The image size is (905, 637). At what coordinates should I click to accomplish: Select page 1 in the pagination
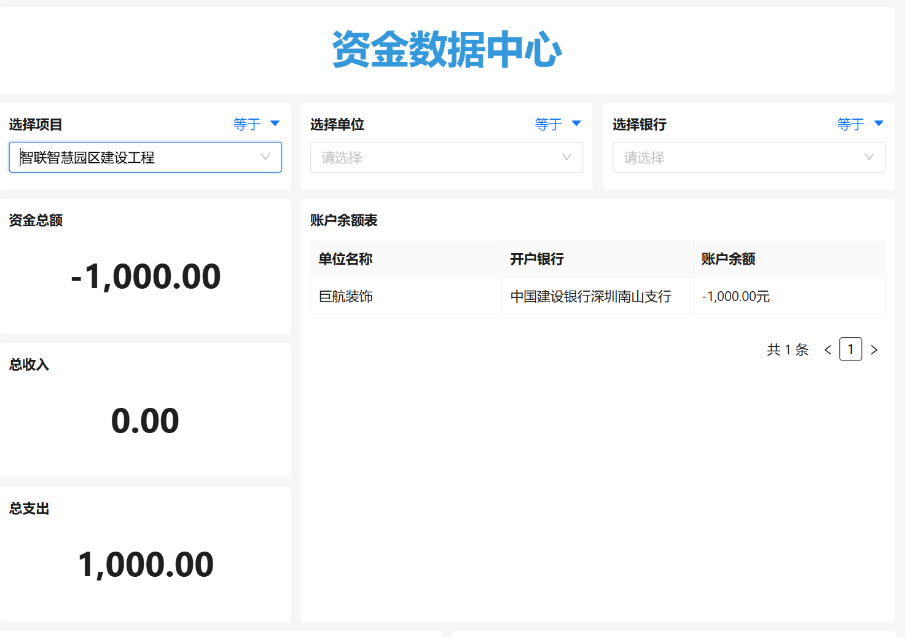[x=850, y=349]
